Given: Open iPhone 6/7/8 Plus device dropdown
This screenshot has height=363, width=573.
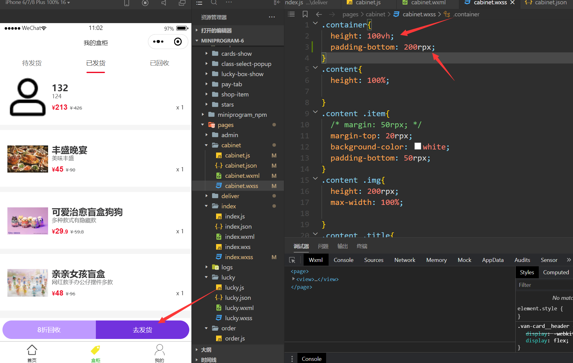Looking at the screenshot, I should click(38, 2).
